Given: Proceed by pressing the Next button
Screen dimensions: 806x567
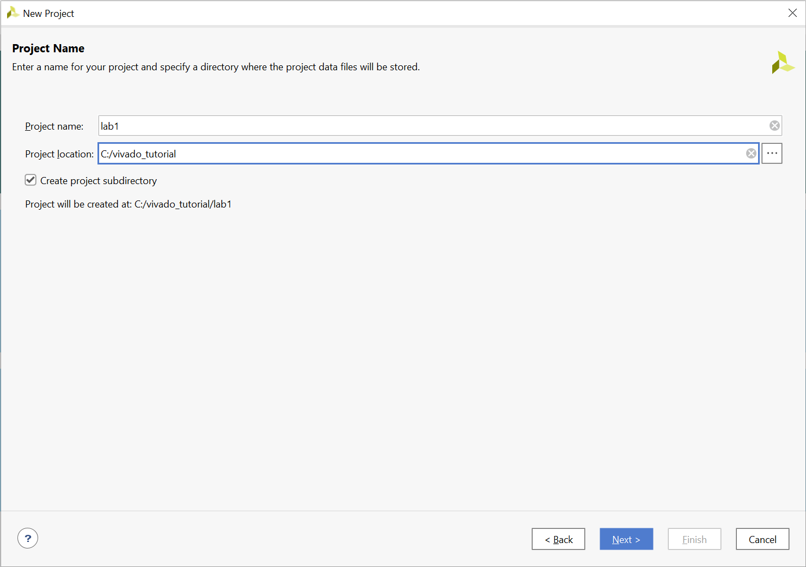Looking at the screenshot, I should 626,539.
